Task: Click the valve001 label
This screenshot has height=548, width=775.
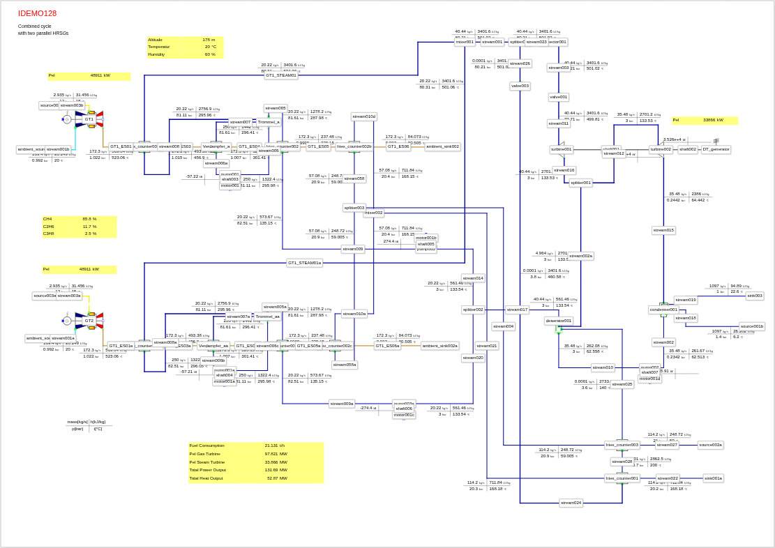Action: (x=559, y=97)
